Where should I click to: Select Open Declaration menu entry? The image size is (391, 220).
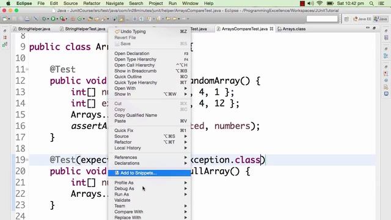click(x=150, y=53)
